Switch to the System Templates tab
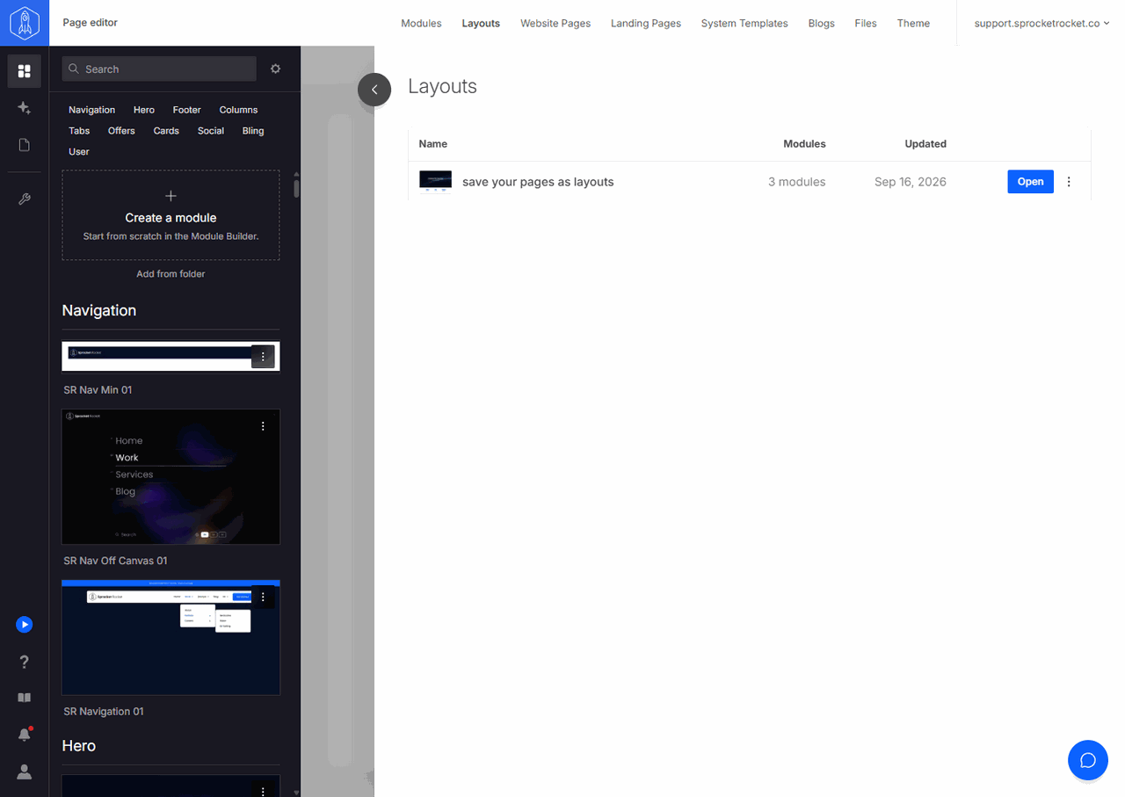The height and width of the screenshot is (797, 1125). pos(744,24)
